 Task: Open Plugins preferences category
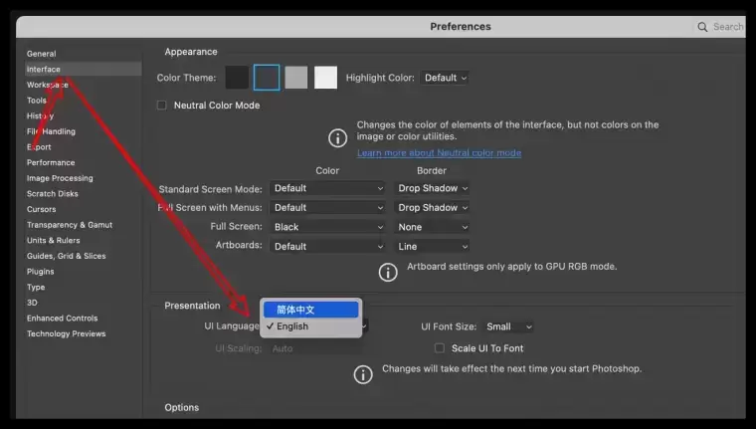(41, 272)
